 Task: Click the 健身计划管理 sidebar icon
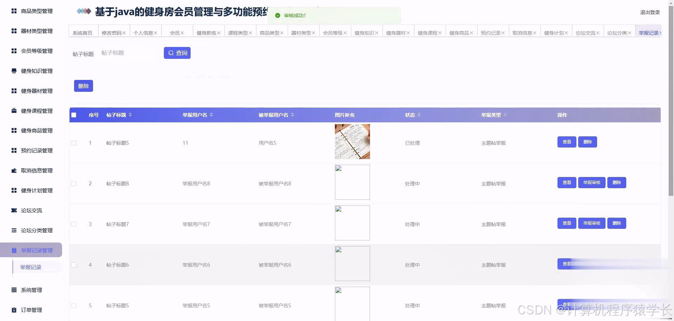14,190
